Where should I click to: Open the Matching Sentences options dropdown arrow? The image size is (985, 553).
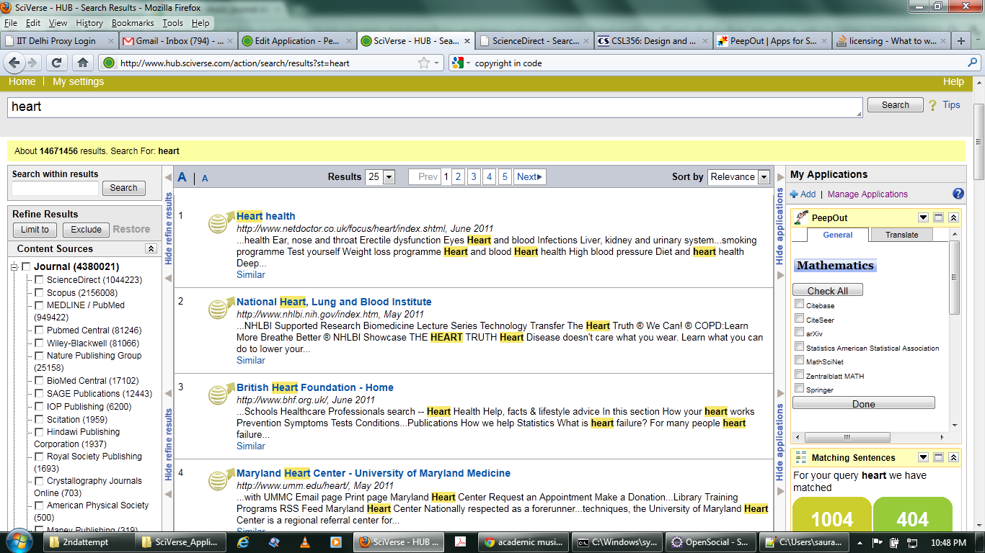(x=923, y=457)
